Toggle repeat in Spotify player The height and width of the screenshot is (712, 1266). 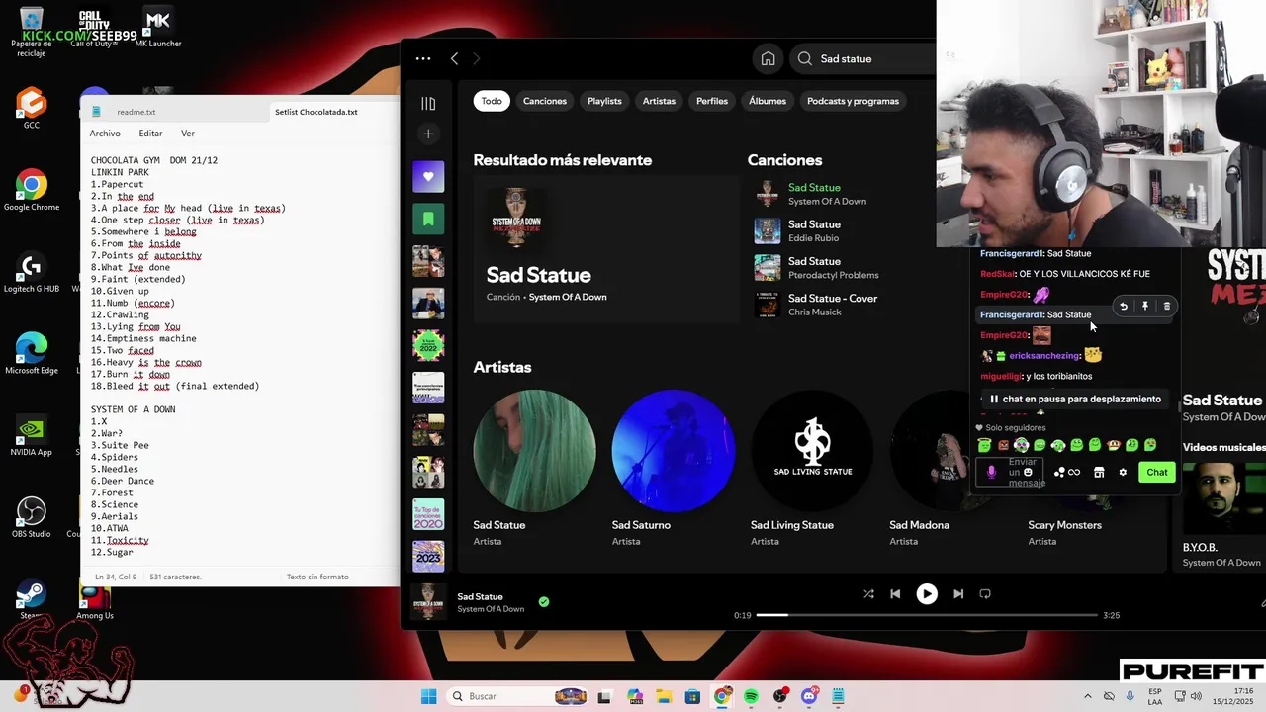(x=985, y=594)
